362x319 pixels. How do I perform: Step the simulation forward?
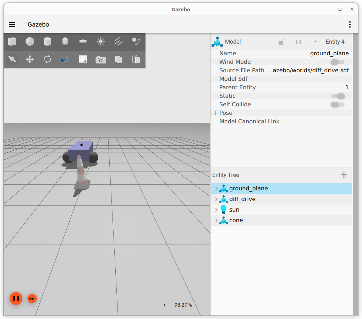click(x=32, y=298)
